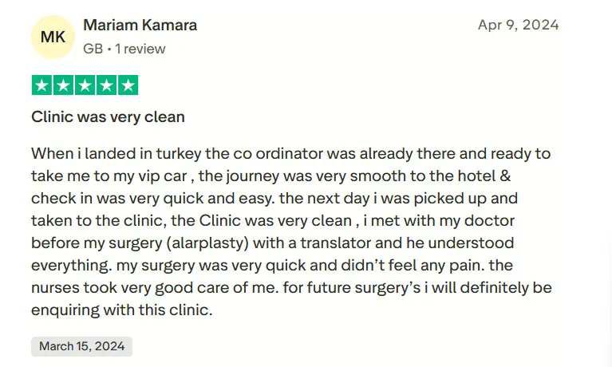
Task: Click the March 15, 2024 date badge
Action: 81,346
